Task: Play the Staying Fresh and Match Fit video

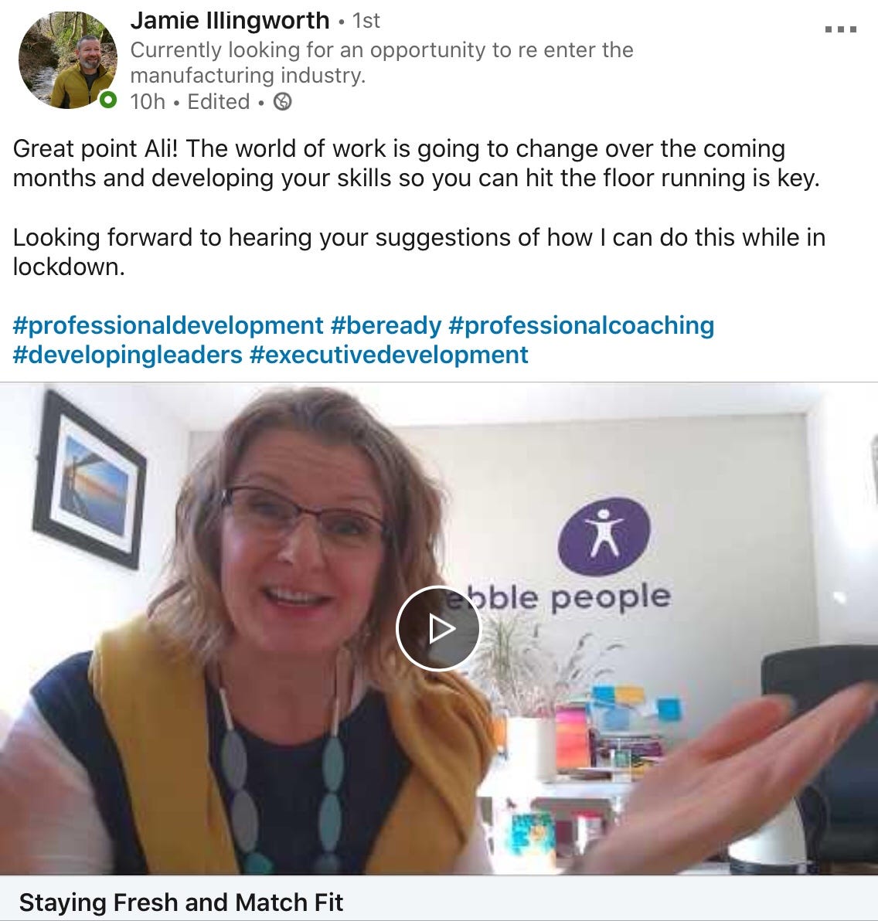Action: pos(438,628)
